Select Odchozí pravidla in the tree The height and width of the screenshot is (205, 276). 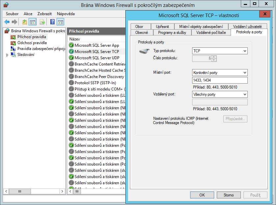[x=32, y=43]
